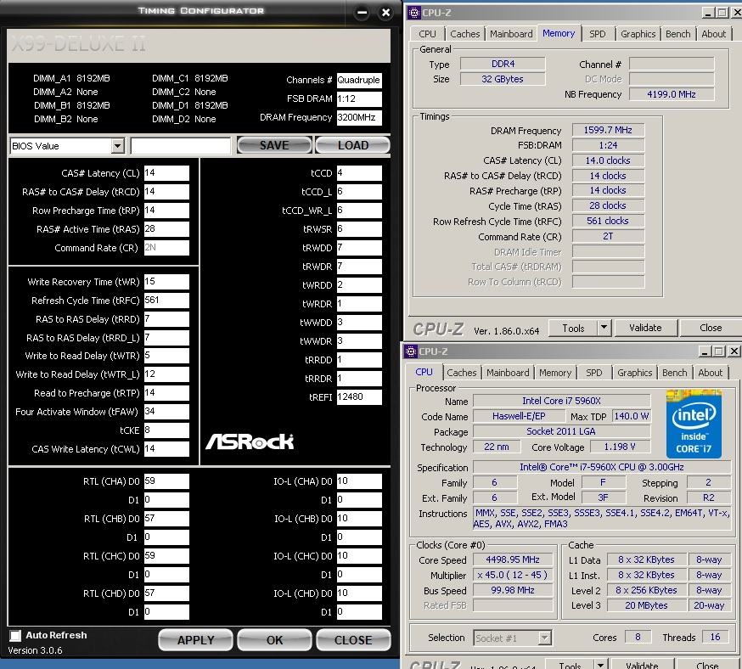Click the DRAM Frequency 3200MHz field
This screenshot has width=742, height=669.
359,117
